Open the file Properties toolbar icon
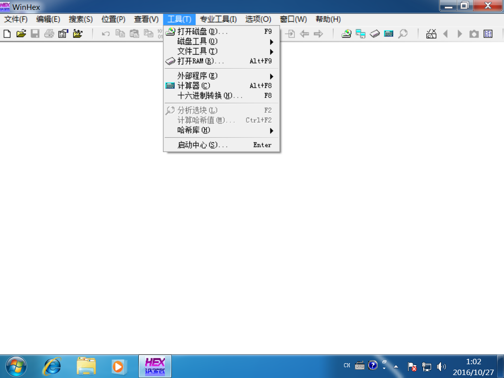504x378 pixels. click(x=63, y=33)
